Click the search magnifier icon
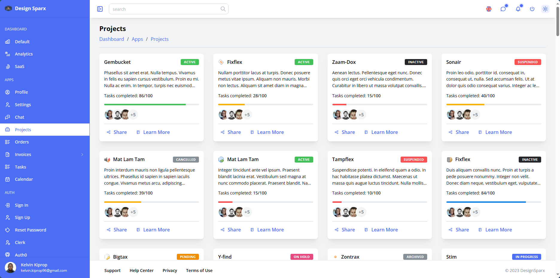Screen dimensions: 560x278 (x=223, y=9)
